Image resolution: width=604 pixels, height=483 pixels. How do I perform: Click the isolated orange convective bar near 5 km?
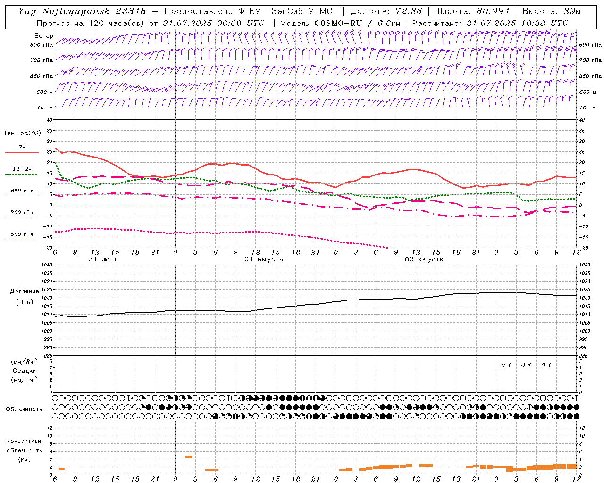(x=189, y=457)
